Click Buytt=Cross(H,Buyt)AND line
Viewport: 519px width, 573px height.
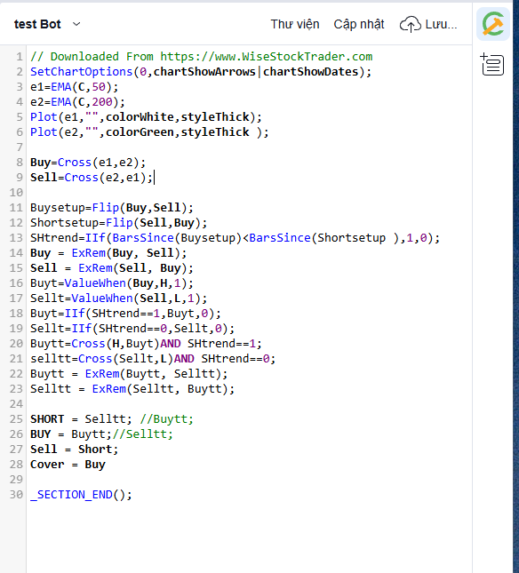(x=147, y=344)
